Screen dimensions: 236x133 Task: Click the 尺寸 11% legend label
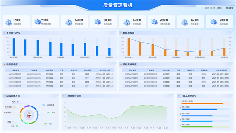tap(48, 124)
